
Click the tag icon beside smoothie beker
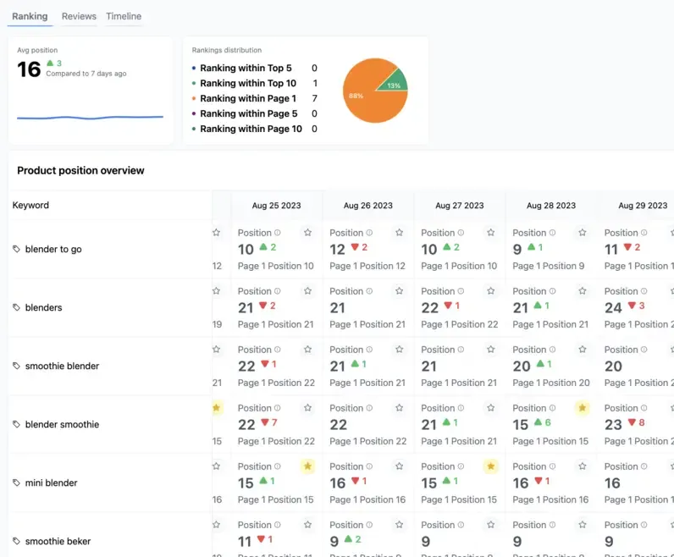click(x=16, y=542)
